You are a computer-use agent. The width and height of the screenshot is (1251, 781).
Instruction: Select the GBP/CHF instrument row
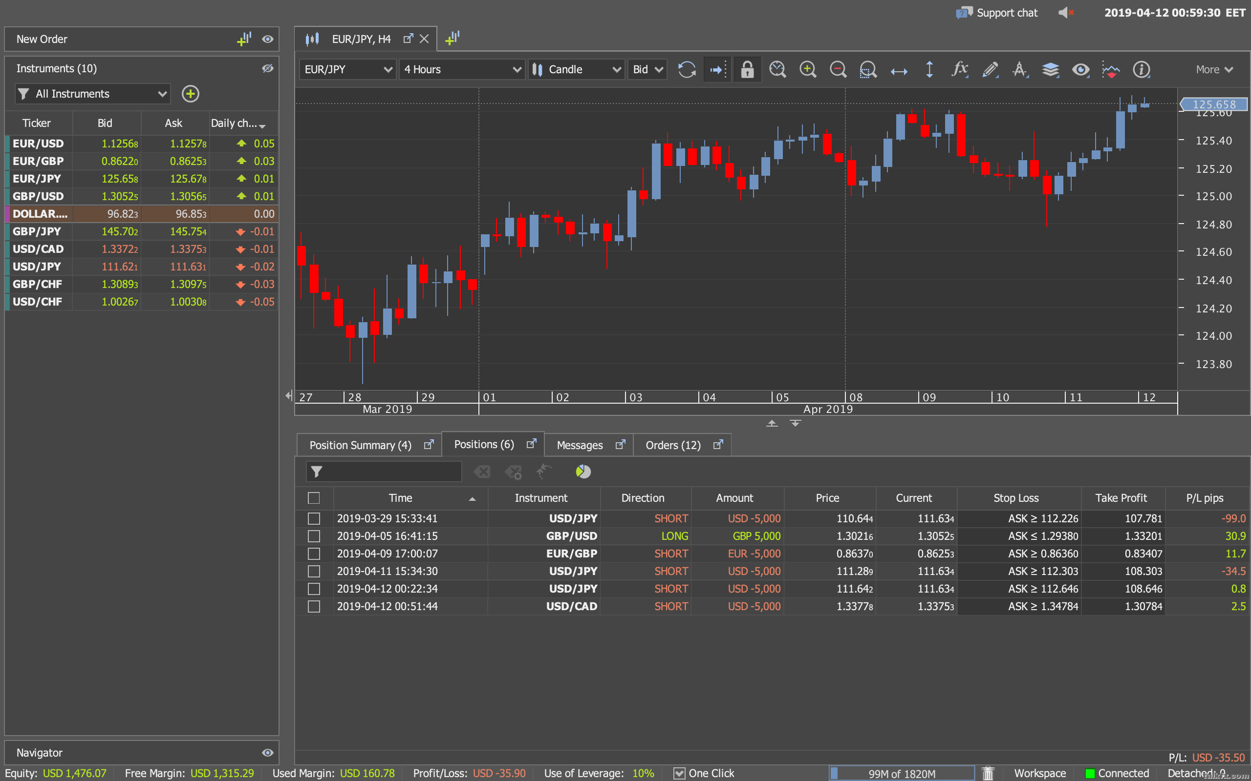tap(141, 284)
